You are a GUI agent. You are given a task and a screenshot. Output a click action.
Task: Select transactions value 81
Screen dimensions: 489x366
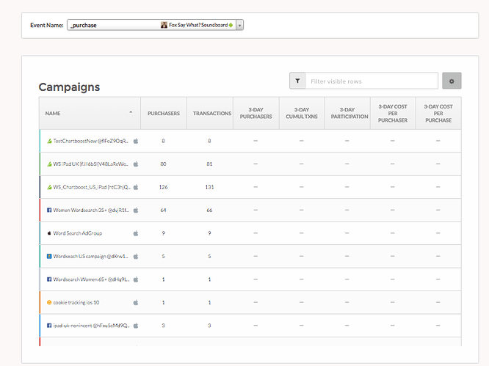[x=209, y=164]
